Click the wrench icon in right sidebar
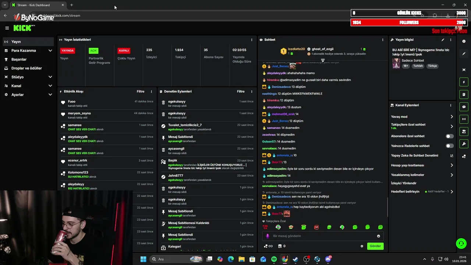 (464, 144)
